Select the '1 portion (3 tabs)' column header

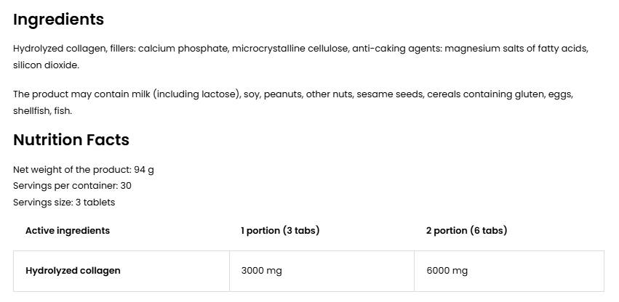280,231
